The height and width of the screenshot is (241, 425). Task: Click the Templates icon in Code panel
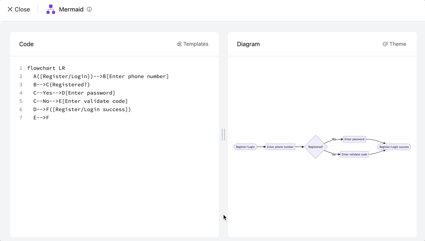tap(179, 44)
